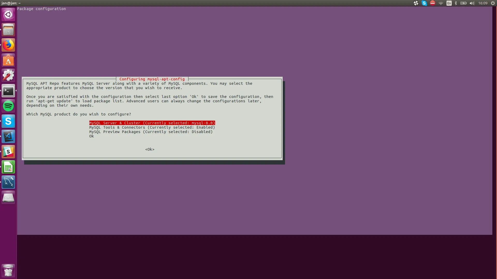This screenshot has width=497, height=279.
Task: Open Slack from the launcher
Action: [x=8, y=152]
